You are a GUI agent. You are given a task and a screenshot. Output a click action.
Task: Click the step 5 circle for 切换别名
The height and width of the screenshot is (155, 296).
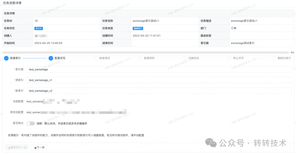pos(184,58)
